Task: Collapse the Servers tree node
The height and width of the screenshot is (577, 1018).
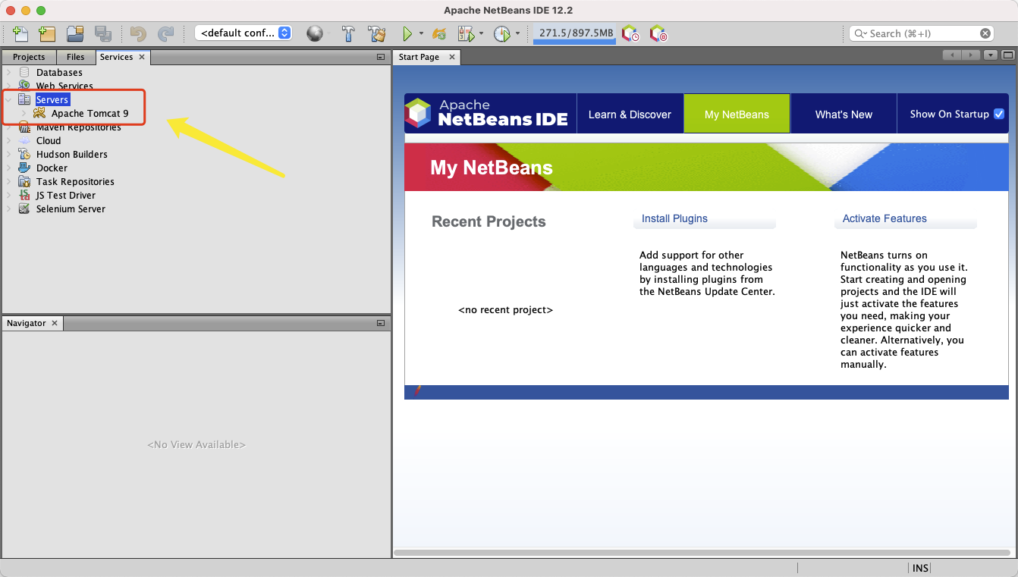Action: [x=8, y=99]
